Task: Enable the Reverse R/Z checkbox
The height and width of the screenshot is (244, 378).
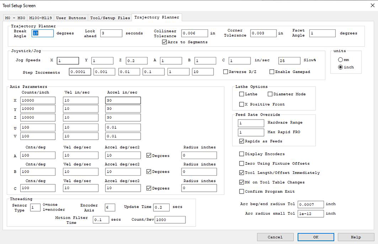Action: click(226, 72)
